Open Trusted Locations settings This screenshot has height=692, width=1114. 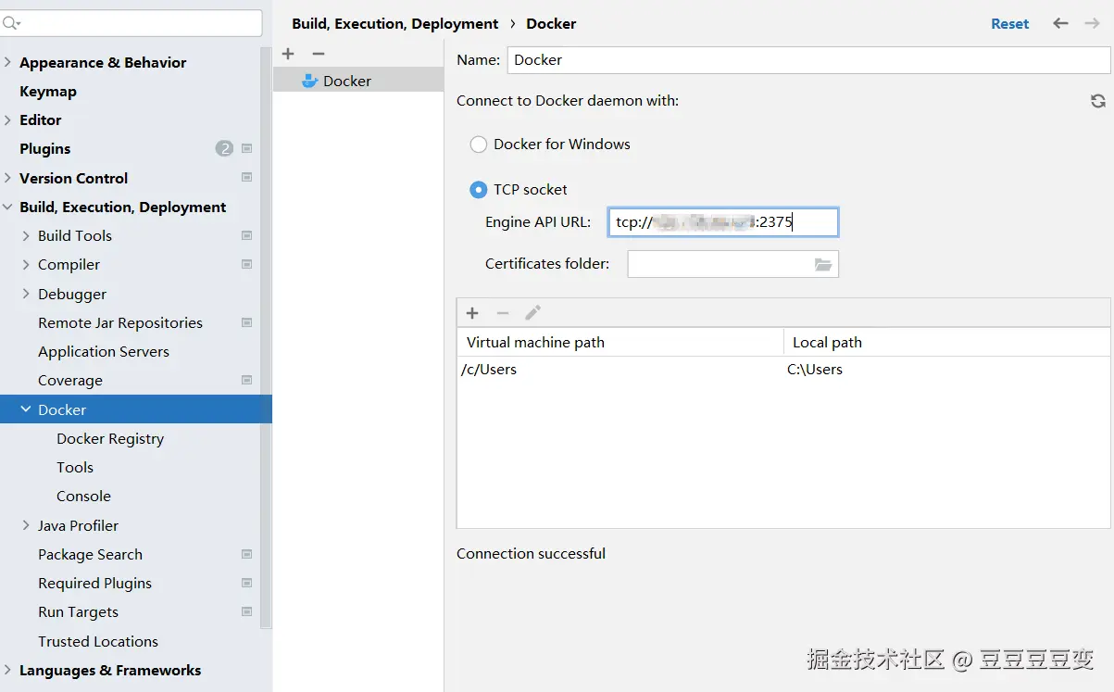pyautogui.click(x=98, y=641)
